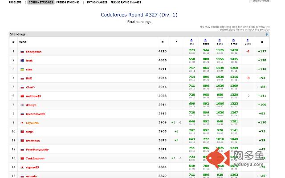Click step4's problem D score 1141
The image size is (285, 178).
(234, 130)
